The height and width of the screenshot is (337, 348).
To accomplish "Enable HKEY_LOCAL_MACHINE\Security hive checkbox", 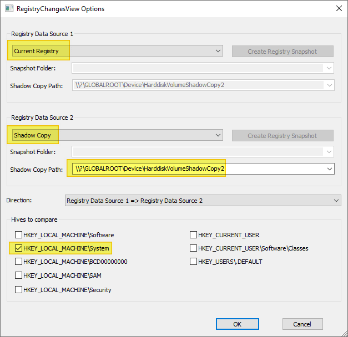I will click(x=18, y=289).
